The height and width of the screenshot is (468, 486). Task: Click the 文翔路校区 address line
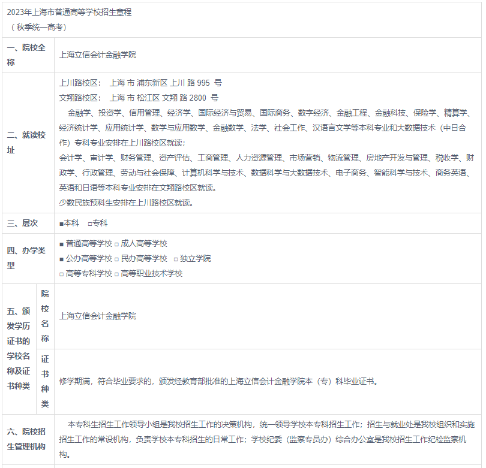139,98
